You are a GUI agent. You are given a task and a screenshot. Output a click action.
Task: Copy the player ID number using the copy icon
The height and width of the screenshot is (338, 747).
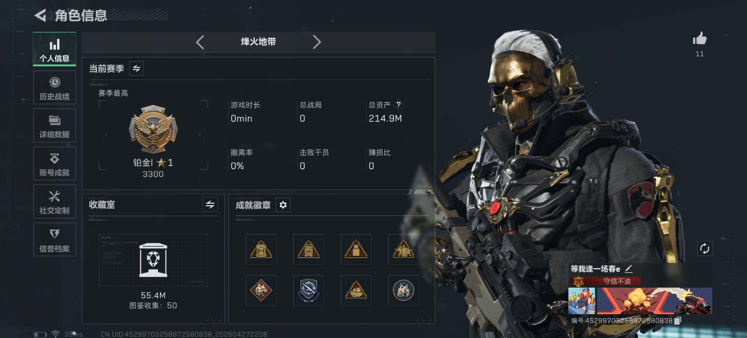coord(678,320)
